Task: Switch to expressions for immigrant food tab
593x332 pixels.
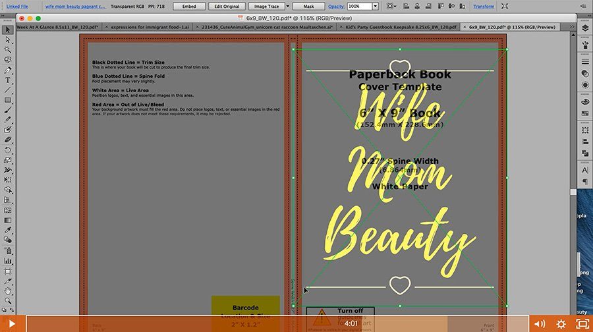Action: tap(150, 27)
